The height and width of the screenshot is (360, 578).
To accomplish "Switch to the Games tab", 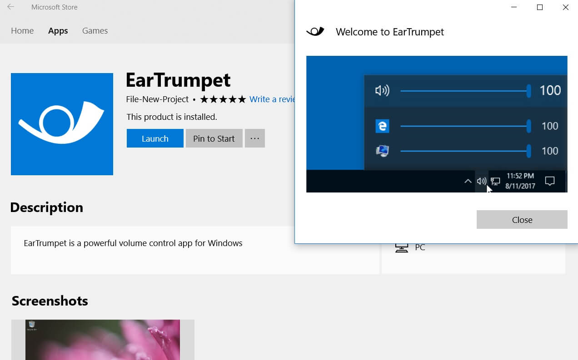I will (x=95, y=31).
